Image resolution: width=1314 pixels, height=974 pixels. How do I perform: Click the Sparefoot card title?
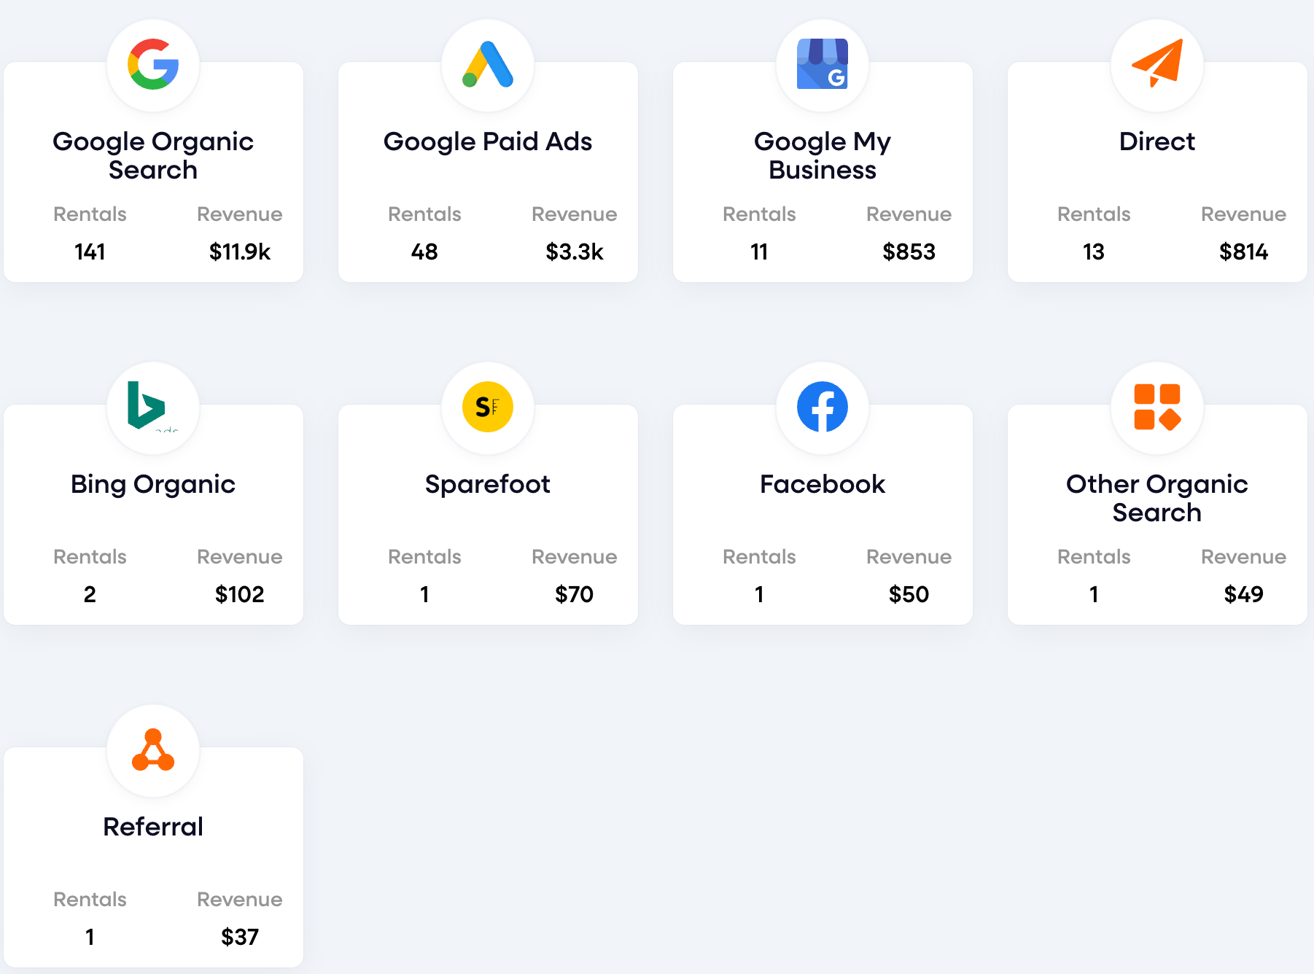(488, 484)
